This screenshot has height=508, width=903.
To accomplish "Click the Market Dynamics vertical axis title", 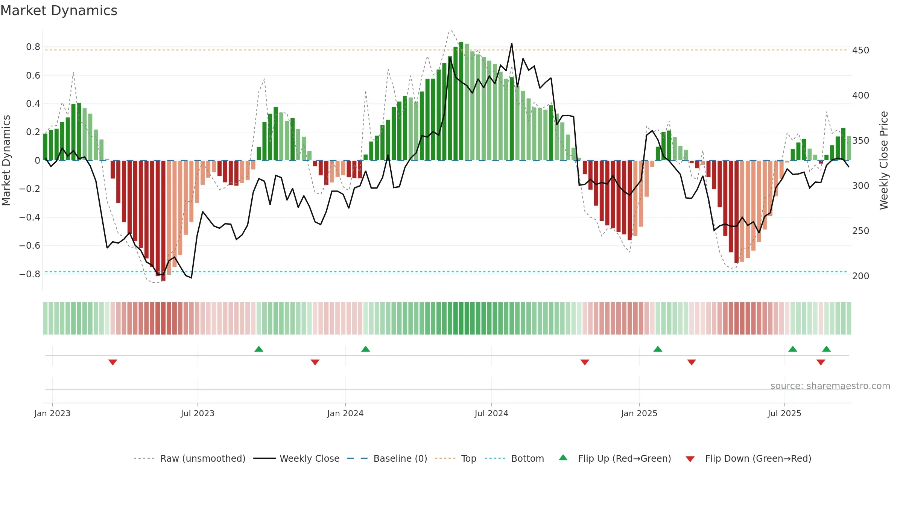I will tap(6, 160).
